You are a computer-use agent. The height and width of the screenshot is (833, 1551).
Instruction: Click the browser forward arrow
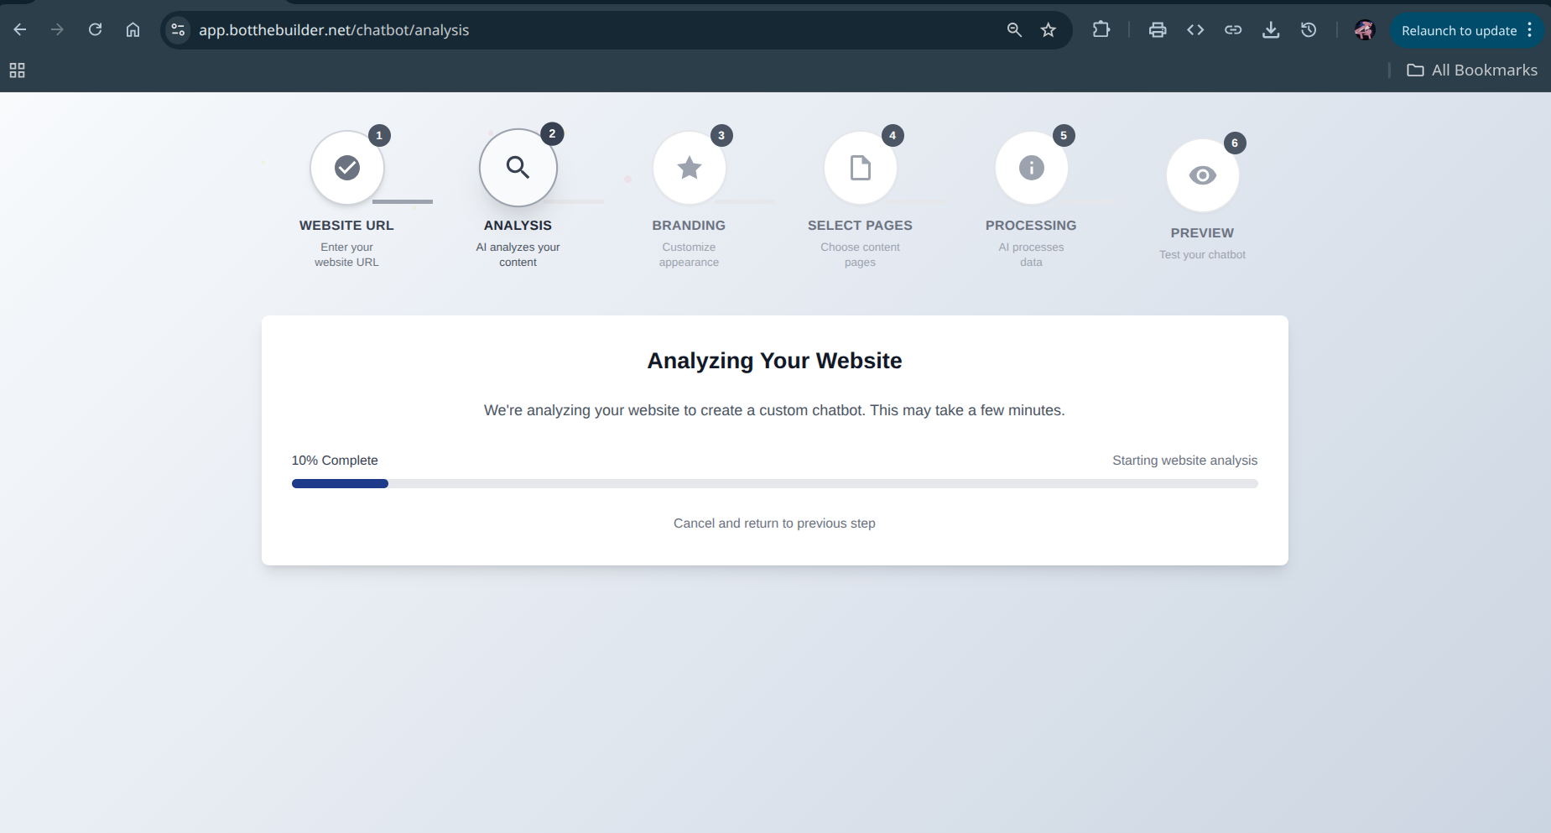coord(57,30)
